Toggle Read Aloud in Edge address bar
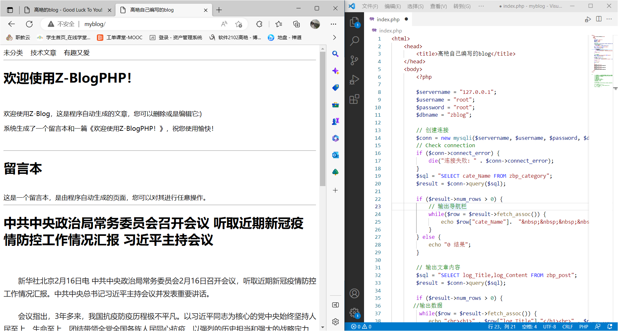 (x=224, y=24)
